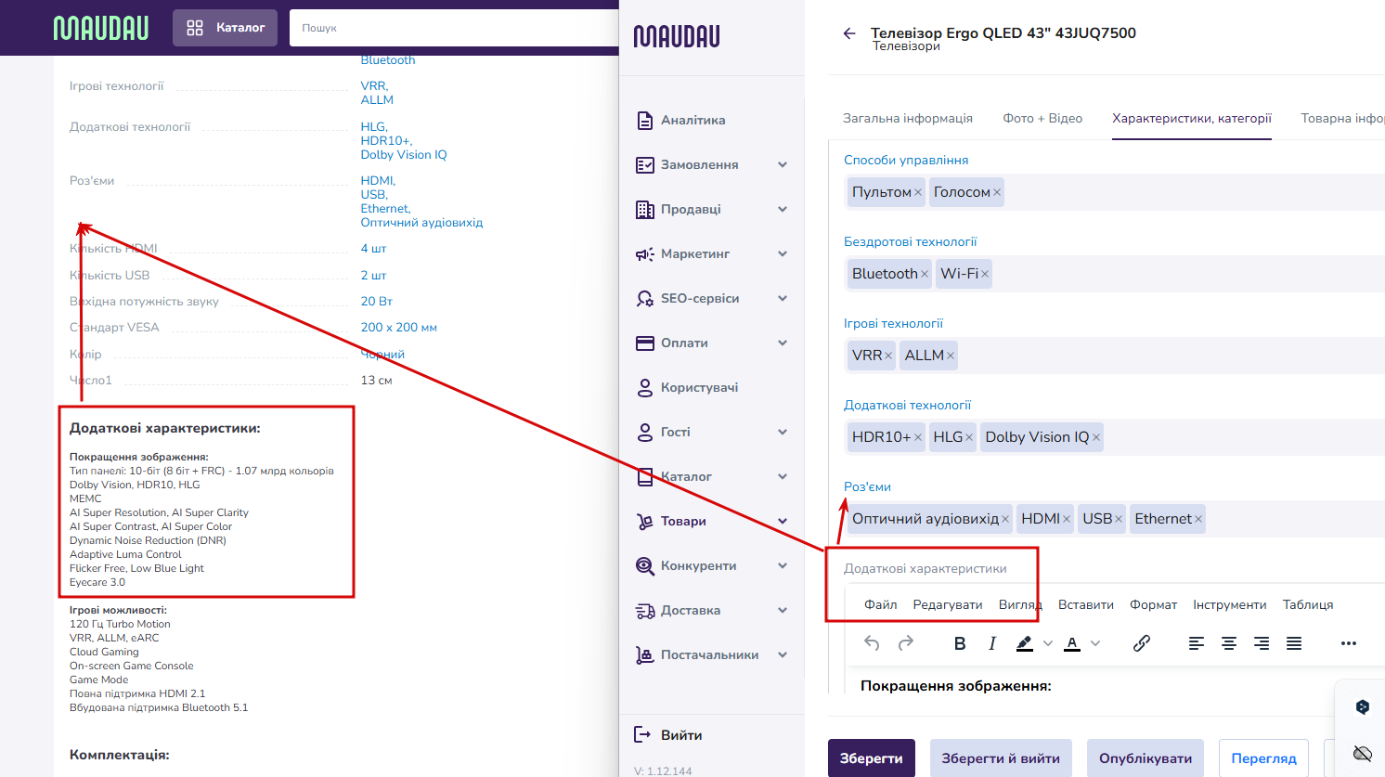Show more editor toolbar options
This screenshot has width=1385, height=777.
pyautogui.click(x=1349, y=643)
